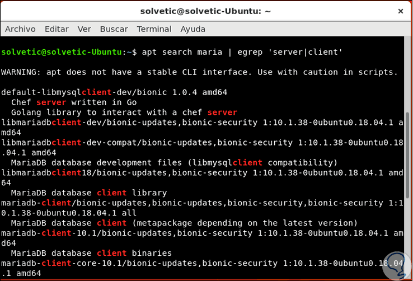The width and height of the screenshot is (413, 281).
Task: Click mariadb-client/bionic-updates package line
Action: click(202, 203)
